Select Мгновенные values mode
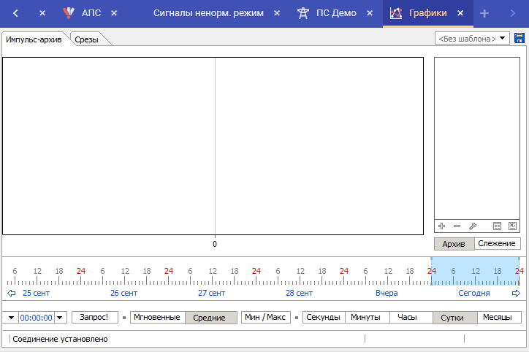Viewport: 529px width, 352px height. tap(157, 318)
